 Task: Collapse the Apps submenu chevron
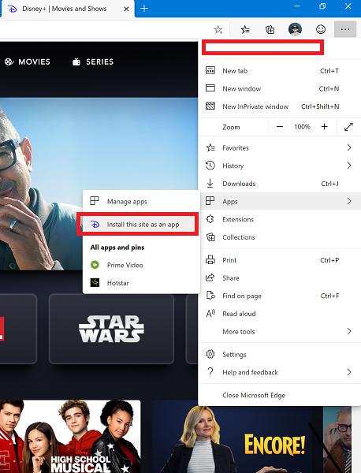click(x=349, y=201)
